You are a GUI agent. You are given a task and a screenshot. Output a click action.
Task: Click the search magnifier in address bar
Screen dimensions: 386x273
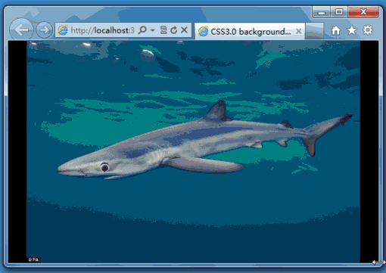coord(142,30)
